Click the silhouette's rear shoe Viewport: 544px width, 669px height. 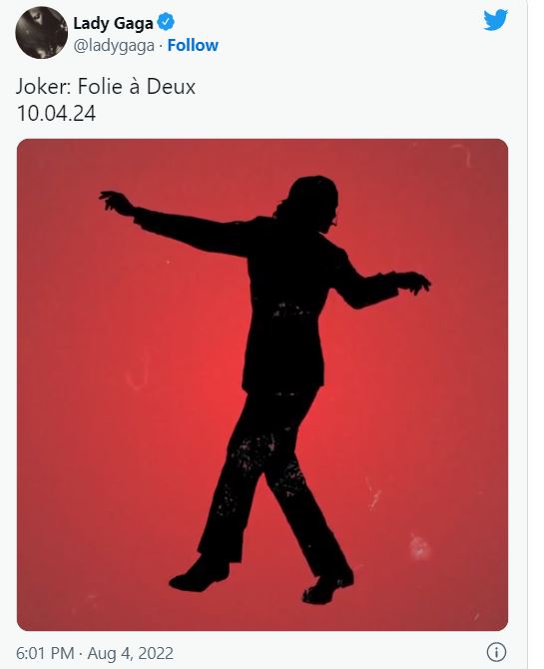[x=200, y=575]
